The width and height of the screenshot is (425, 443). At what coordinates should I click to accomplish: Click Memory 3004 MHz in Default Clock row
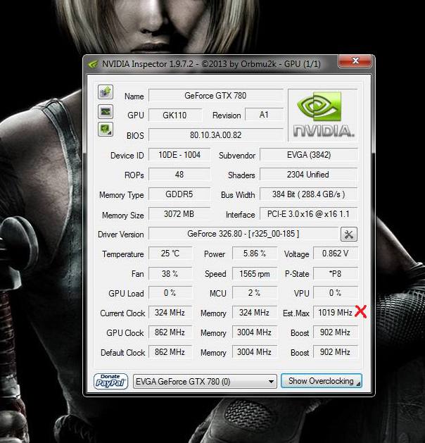(x=255, y=351)
